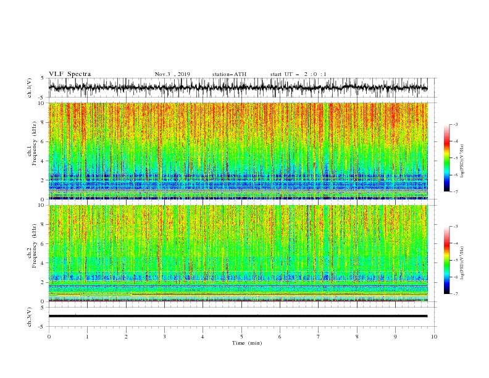Click inside the ch.2 spectrogram plot
This screenshot has width=489, height=378.
pos(238,253)
